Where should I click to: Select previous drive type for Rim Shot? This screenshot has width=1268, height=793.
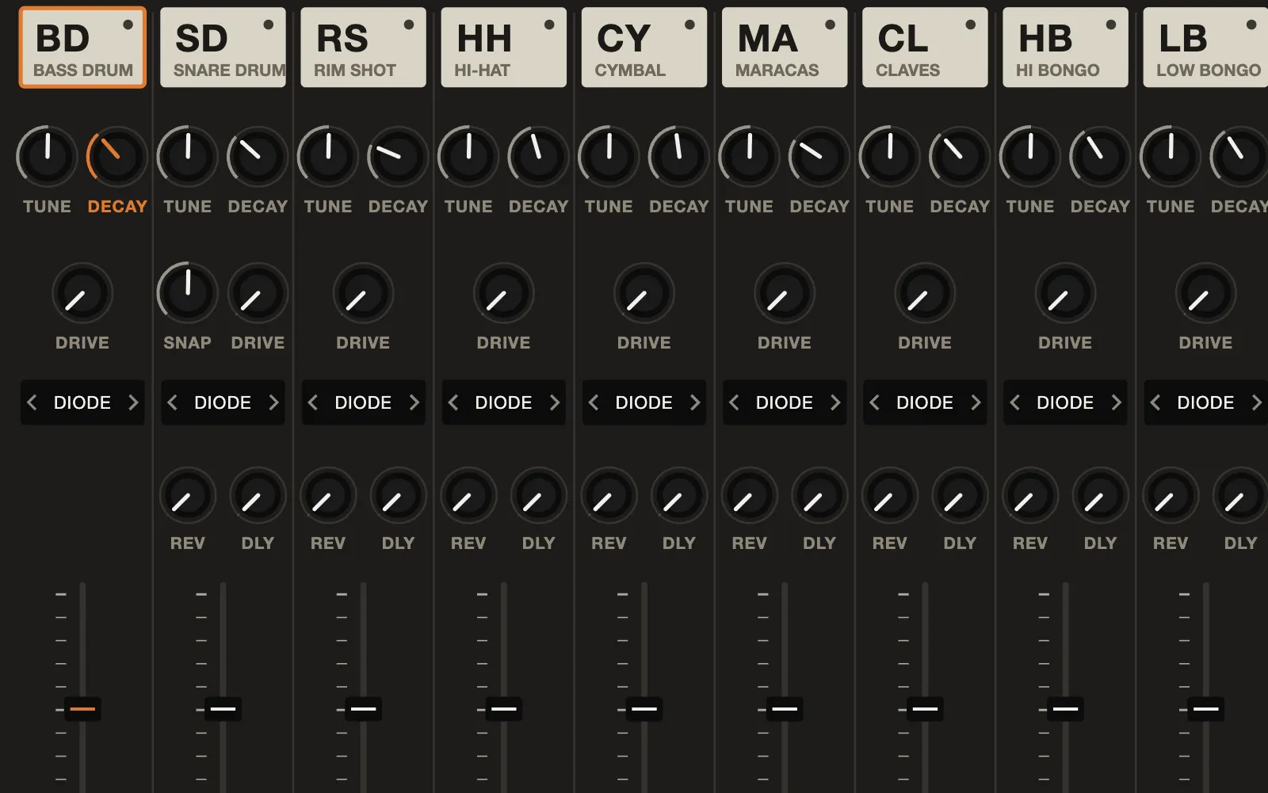(x=313, y=402)
